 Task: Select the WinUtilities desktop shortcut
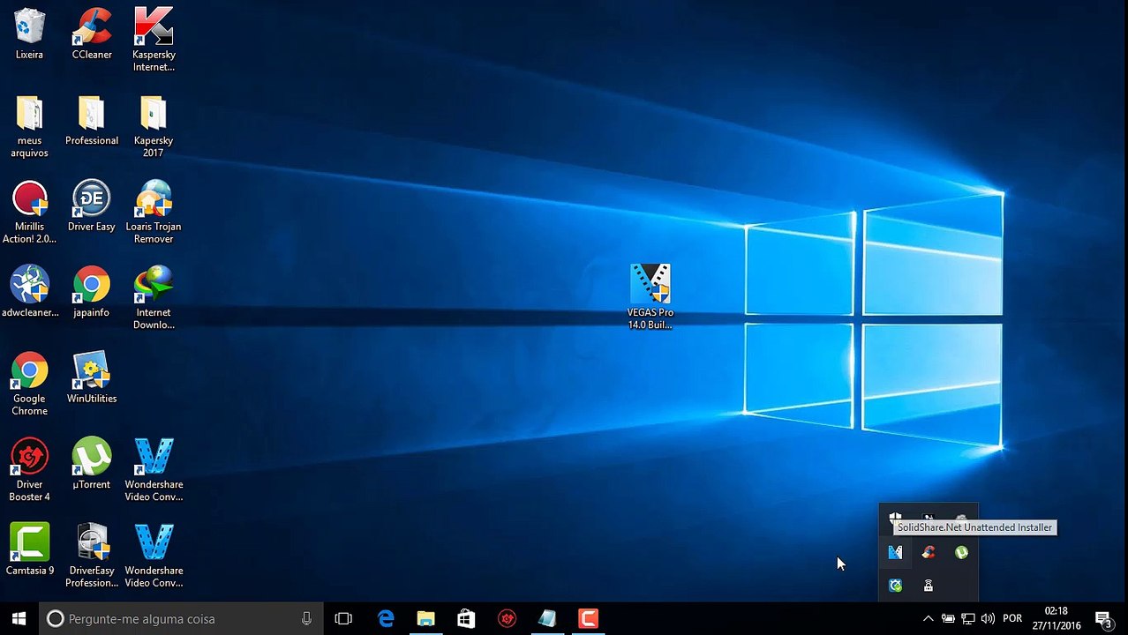pos(92,378)
